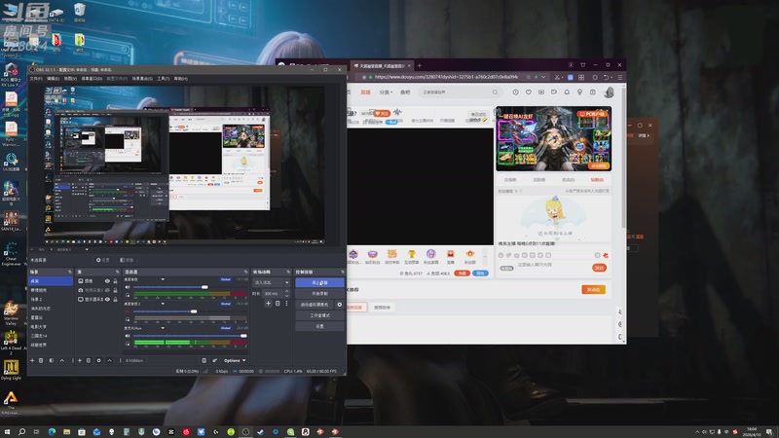Click the blue stop streaming button in OBS controls

coord(319,282)
